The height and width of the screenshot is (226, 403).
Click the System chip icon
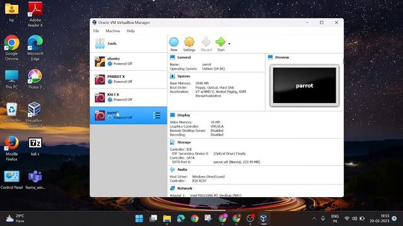coord(173,77)
